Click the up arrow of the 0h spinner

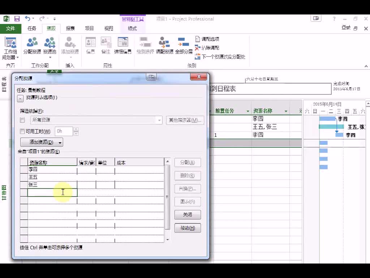pos(76,129)
